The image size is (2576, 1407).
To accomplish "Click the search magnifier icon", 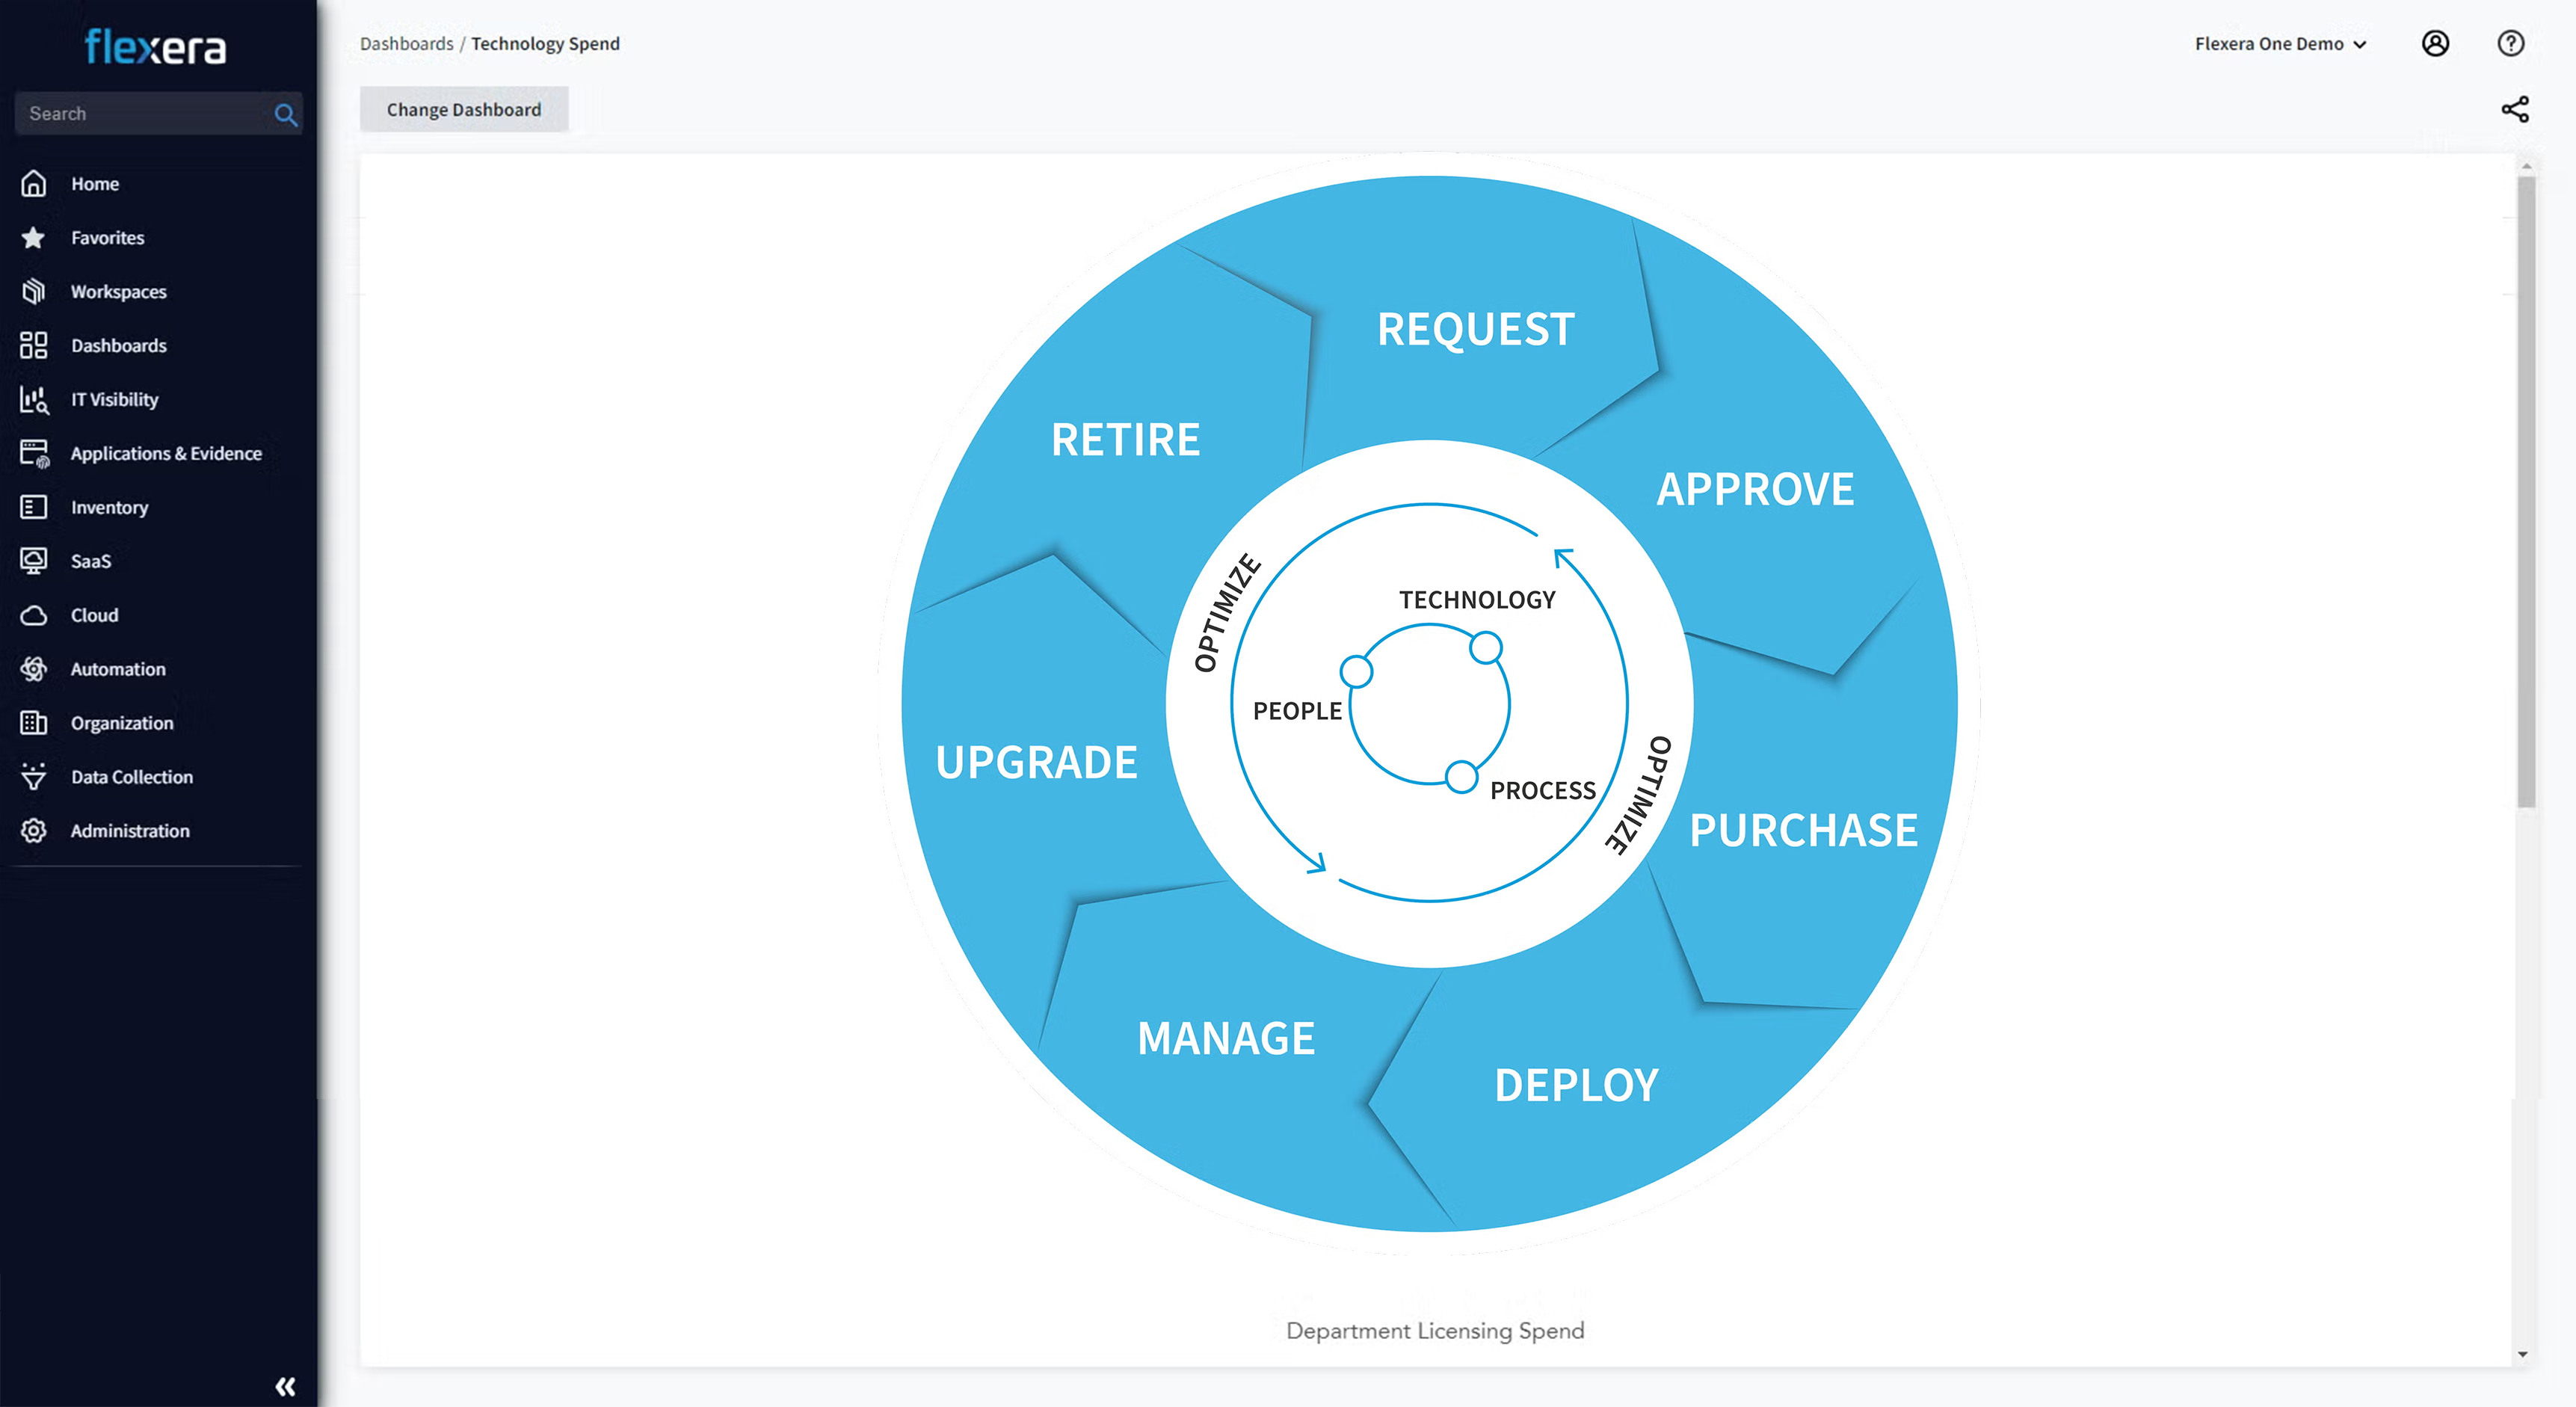I will pyautogui.click(x=285, y=115).
